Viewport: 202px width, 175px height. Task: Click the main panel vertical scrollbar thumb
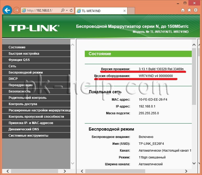coord(194,76)
